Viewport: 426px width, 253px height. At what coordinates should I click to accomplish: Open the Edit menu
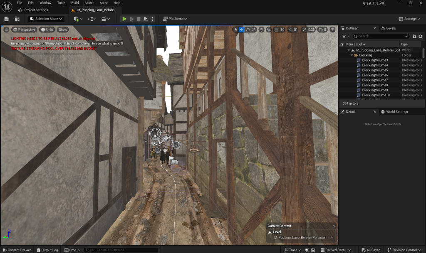pyautogui.click(x=31, y=3)
